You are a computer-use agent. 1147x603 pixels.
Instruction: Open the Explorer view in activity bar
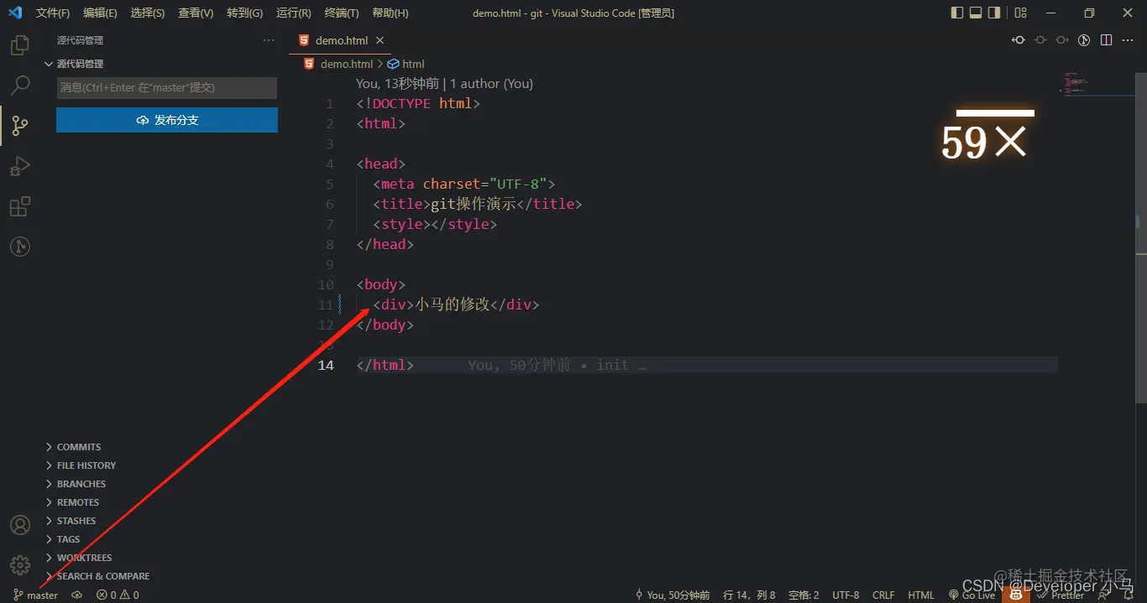[x=20, y=45]
